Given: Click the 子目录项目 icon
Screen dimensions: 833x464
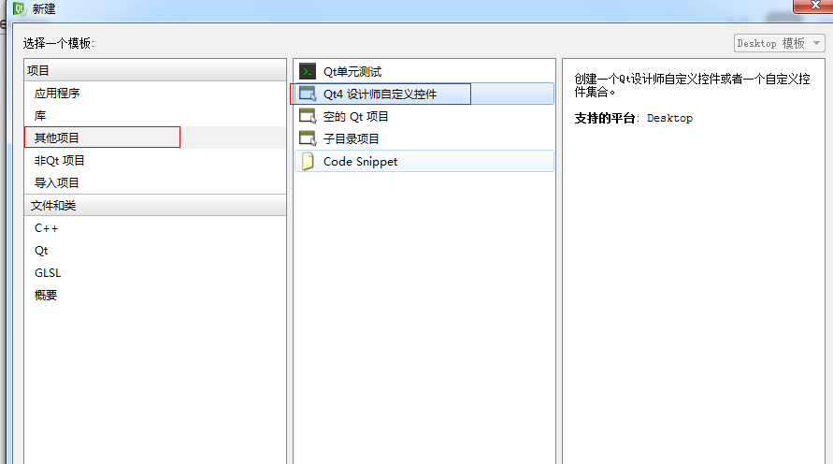Looking at the screenshot, I should click(308, 138).
